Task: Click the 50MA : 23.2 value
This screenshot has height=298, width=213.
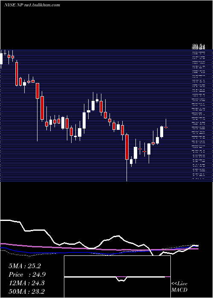Action: (x=26, y=292)
